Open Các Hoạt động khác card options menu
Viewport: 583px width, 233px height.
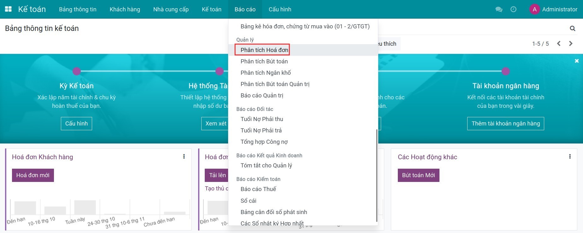coord(570,156)
